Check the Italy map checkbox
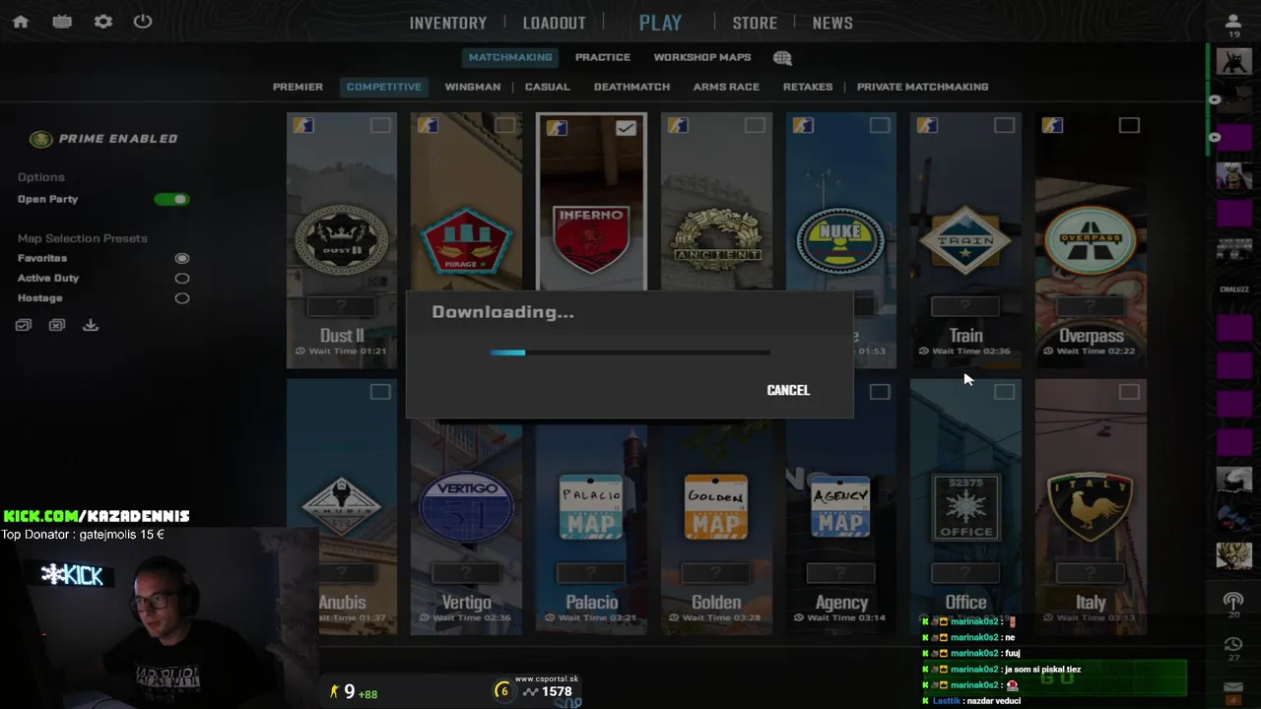The height and width of the screenshot is (709, 1261). (1129, 392)
